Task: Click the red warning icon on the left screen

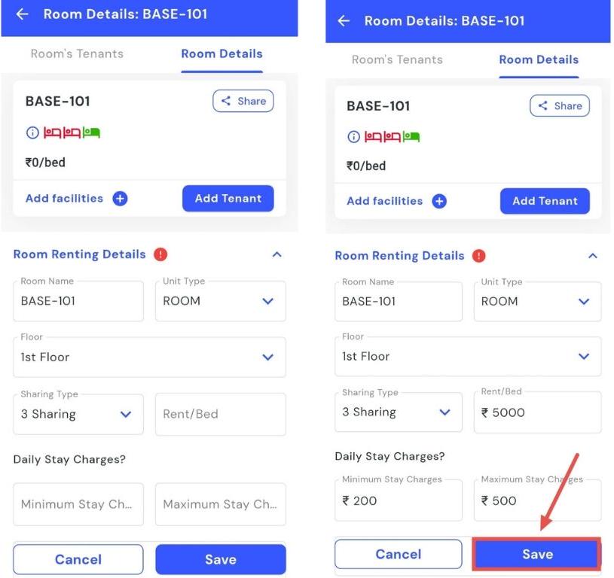Action: tap(160, 254)
